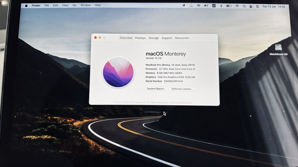The image size is (298, 167).
Task: Open the File menu
Action: (46, 5)
